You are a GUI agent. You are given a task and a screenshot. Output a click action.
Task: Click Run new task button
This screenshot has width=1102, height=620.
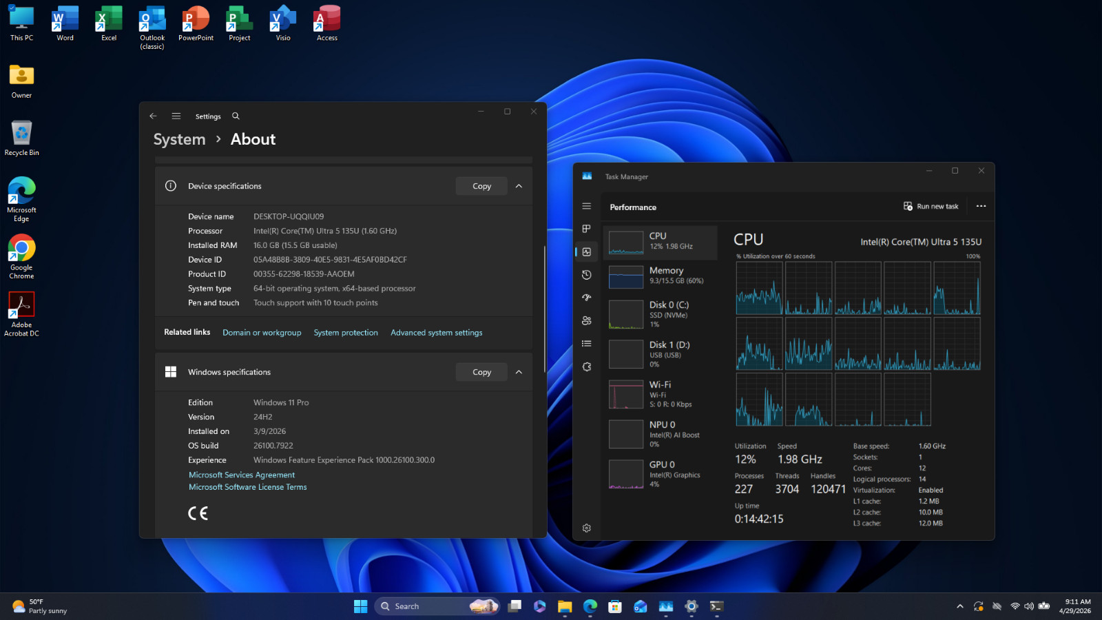coord(931,206)
